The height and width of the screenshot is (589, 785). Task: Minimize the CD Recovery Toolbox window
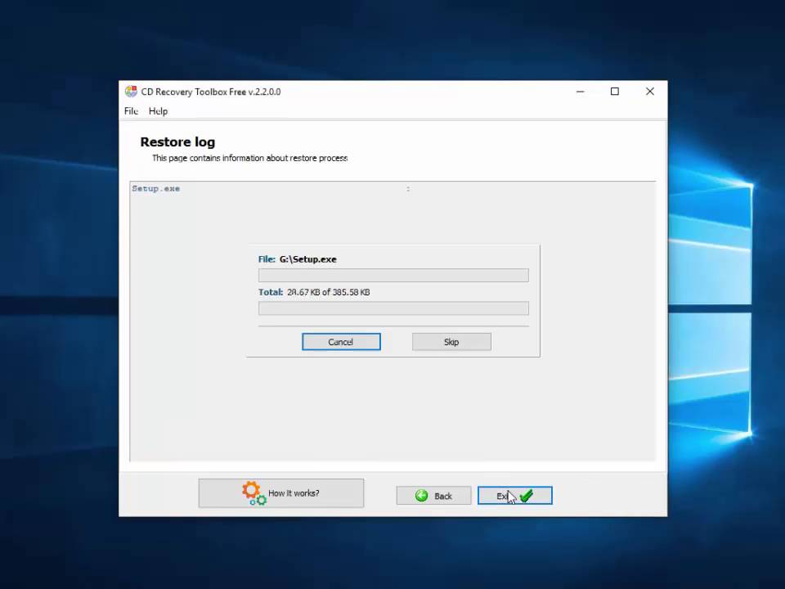[x=580, y=92]
